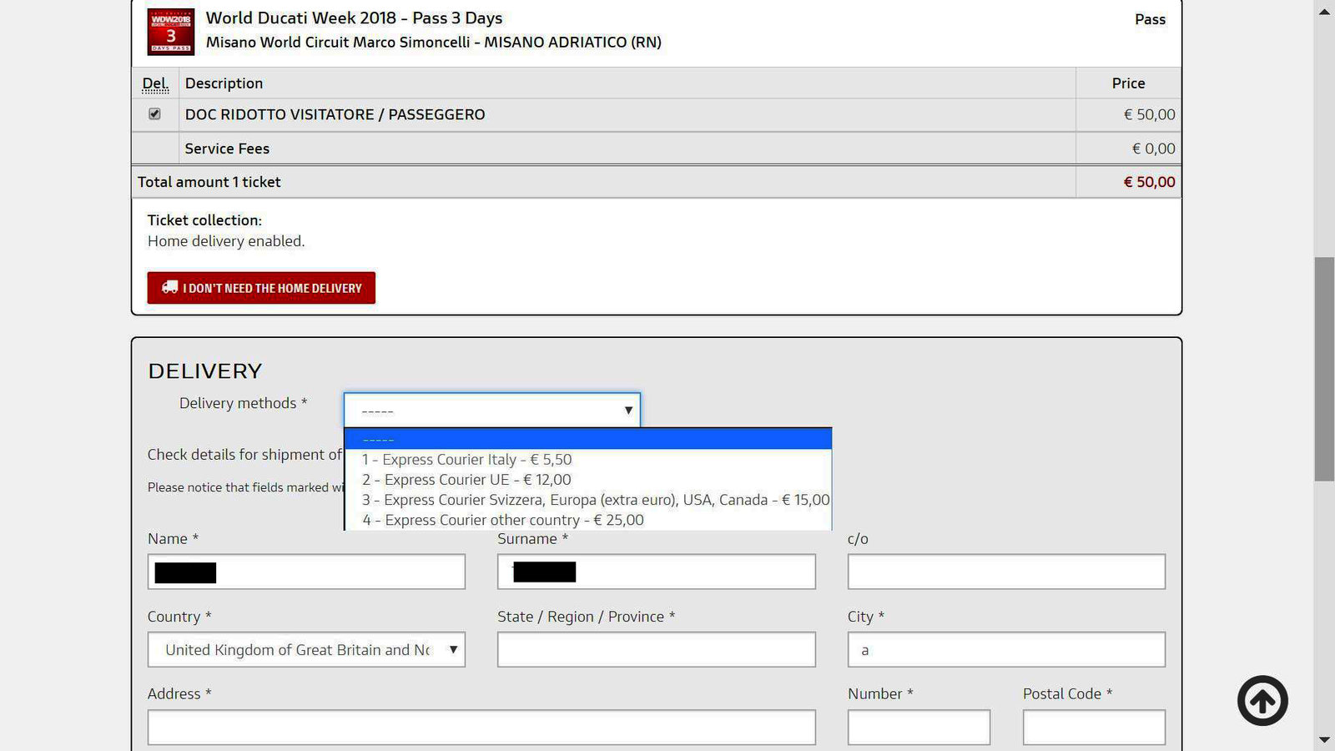Focus the c/o text field
Viewport: 1335px width, 751px height.
[1006, 572]
